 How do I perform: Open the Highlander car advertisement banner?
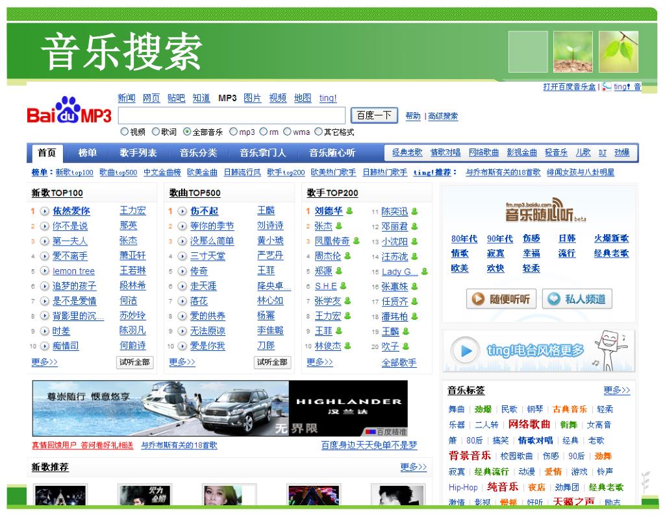pyautogui.click(x=220, y=408)
